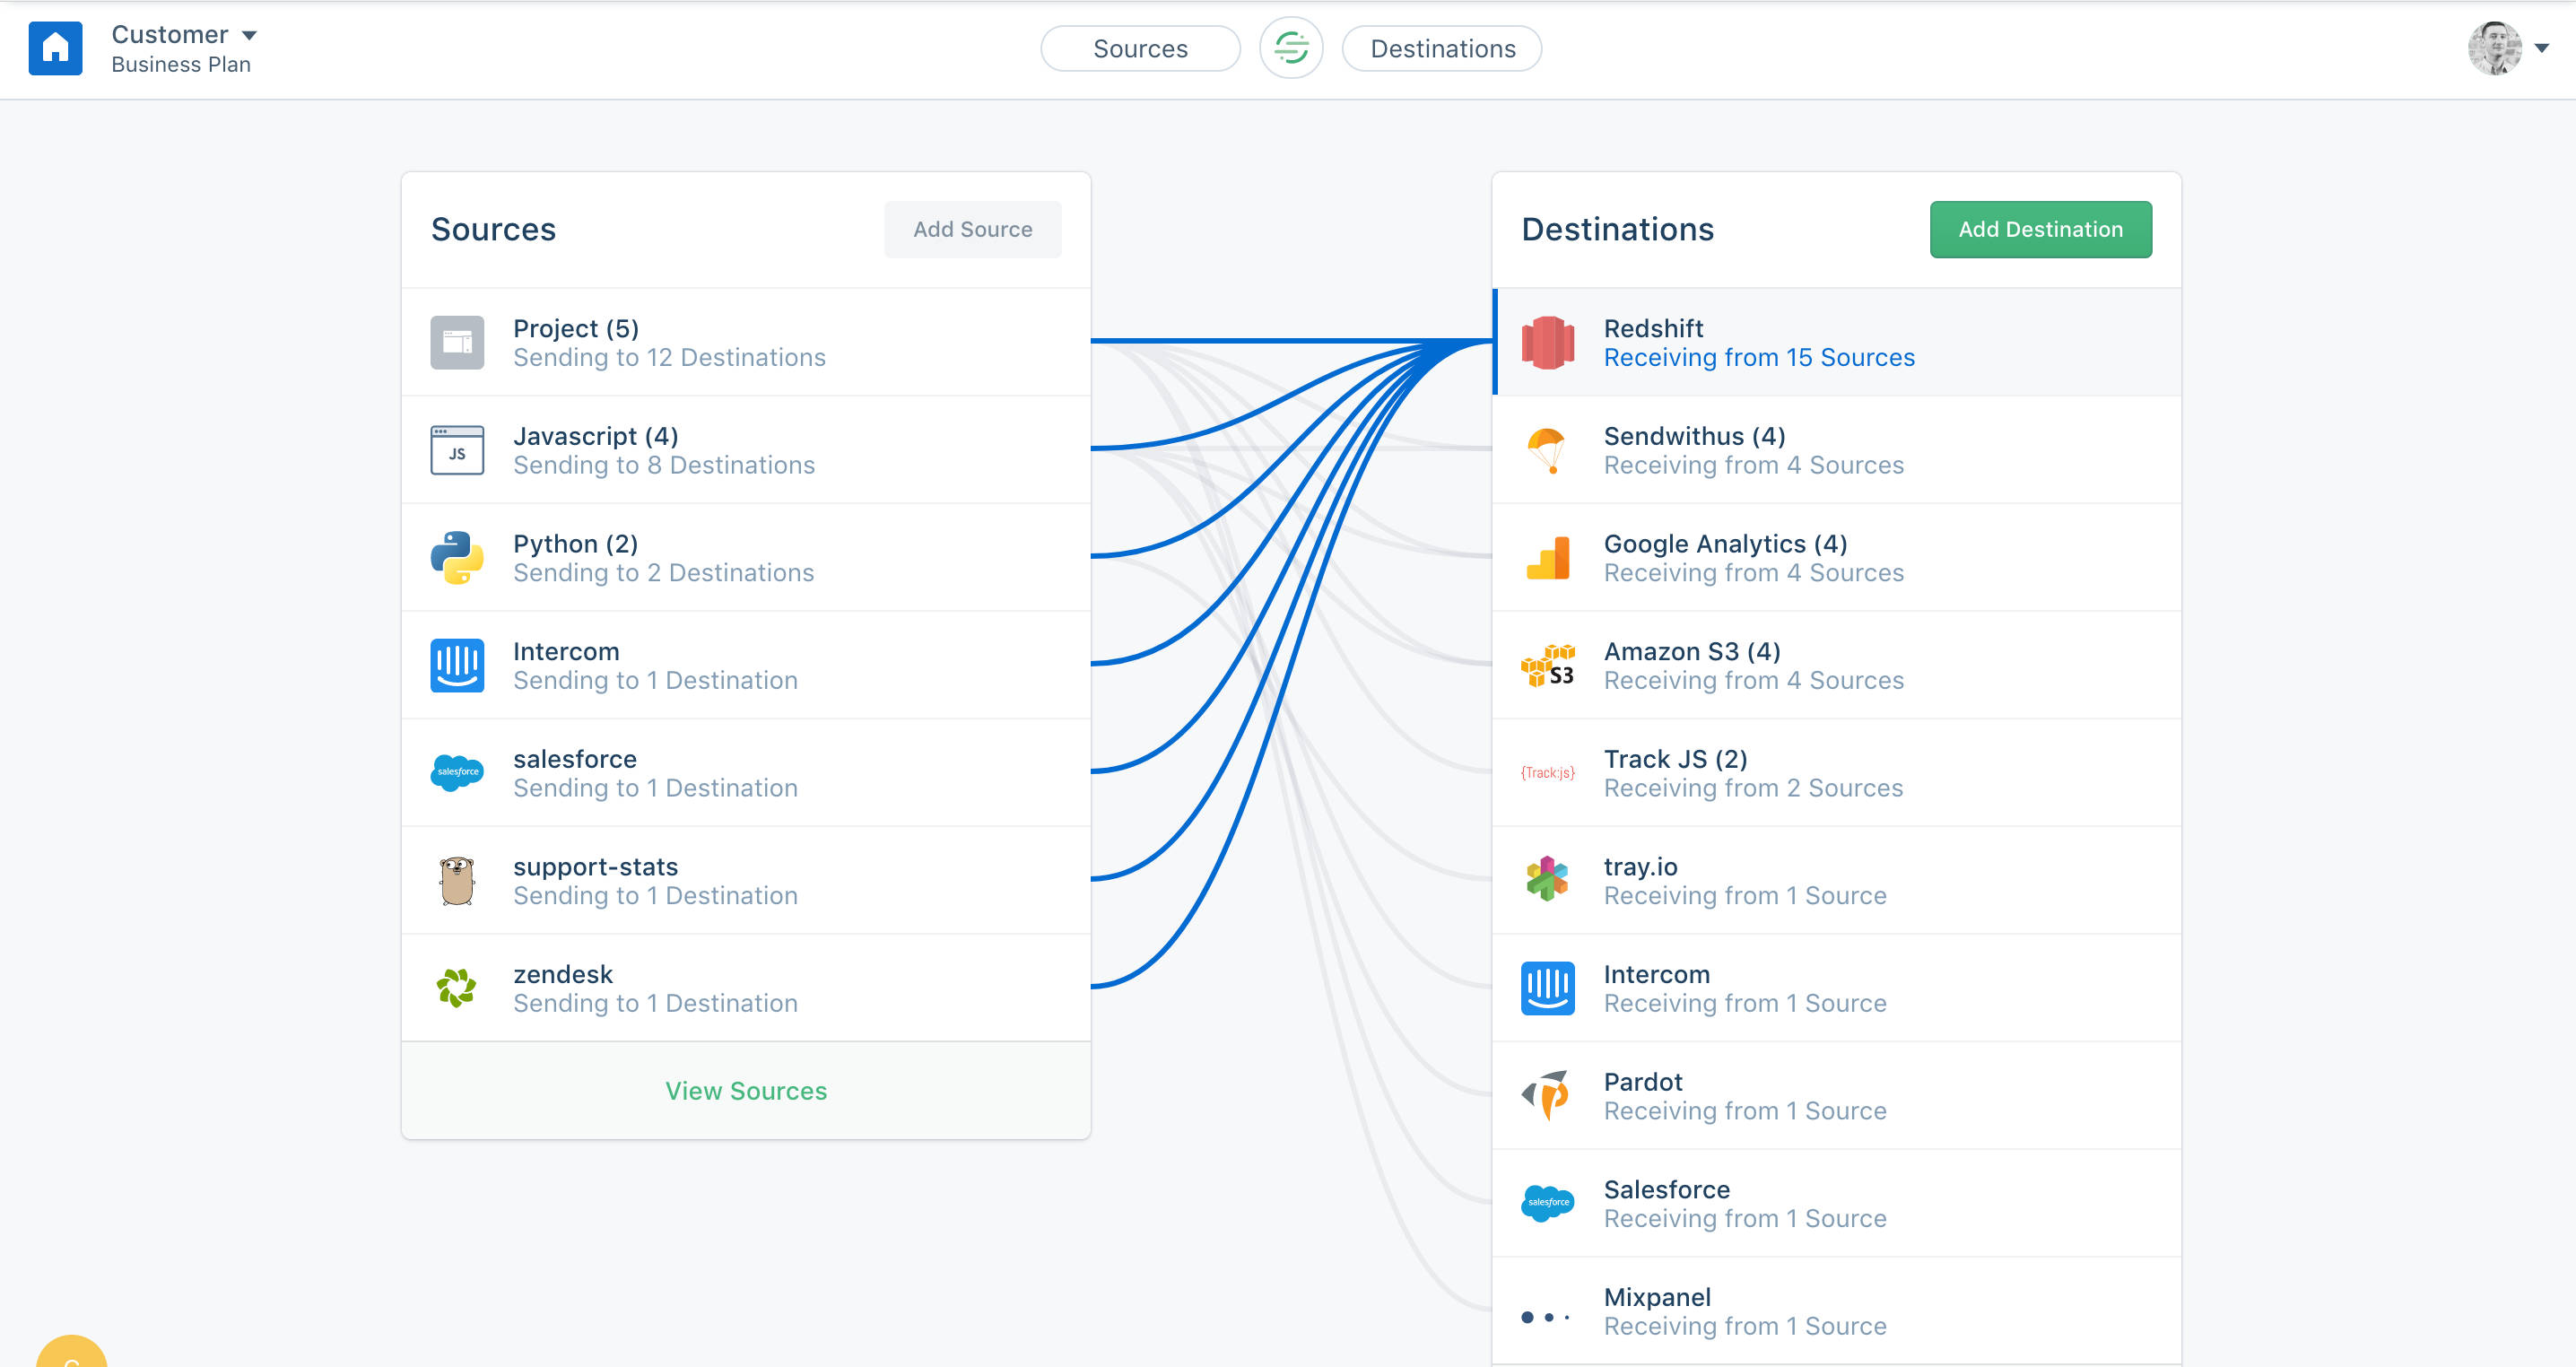Select the Sendwithus parachute icon

click(x=1548, y=449)
